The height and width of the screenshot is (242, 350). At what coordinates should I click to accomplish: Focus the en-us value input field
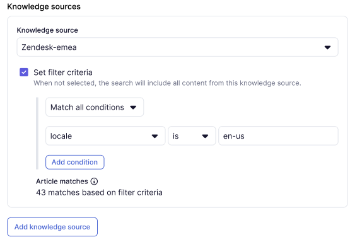[x=278, y=136]
